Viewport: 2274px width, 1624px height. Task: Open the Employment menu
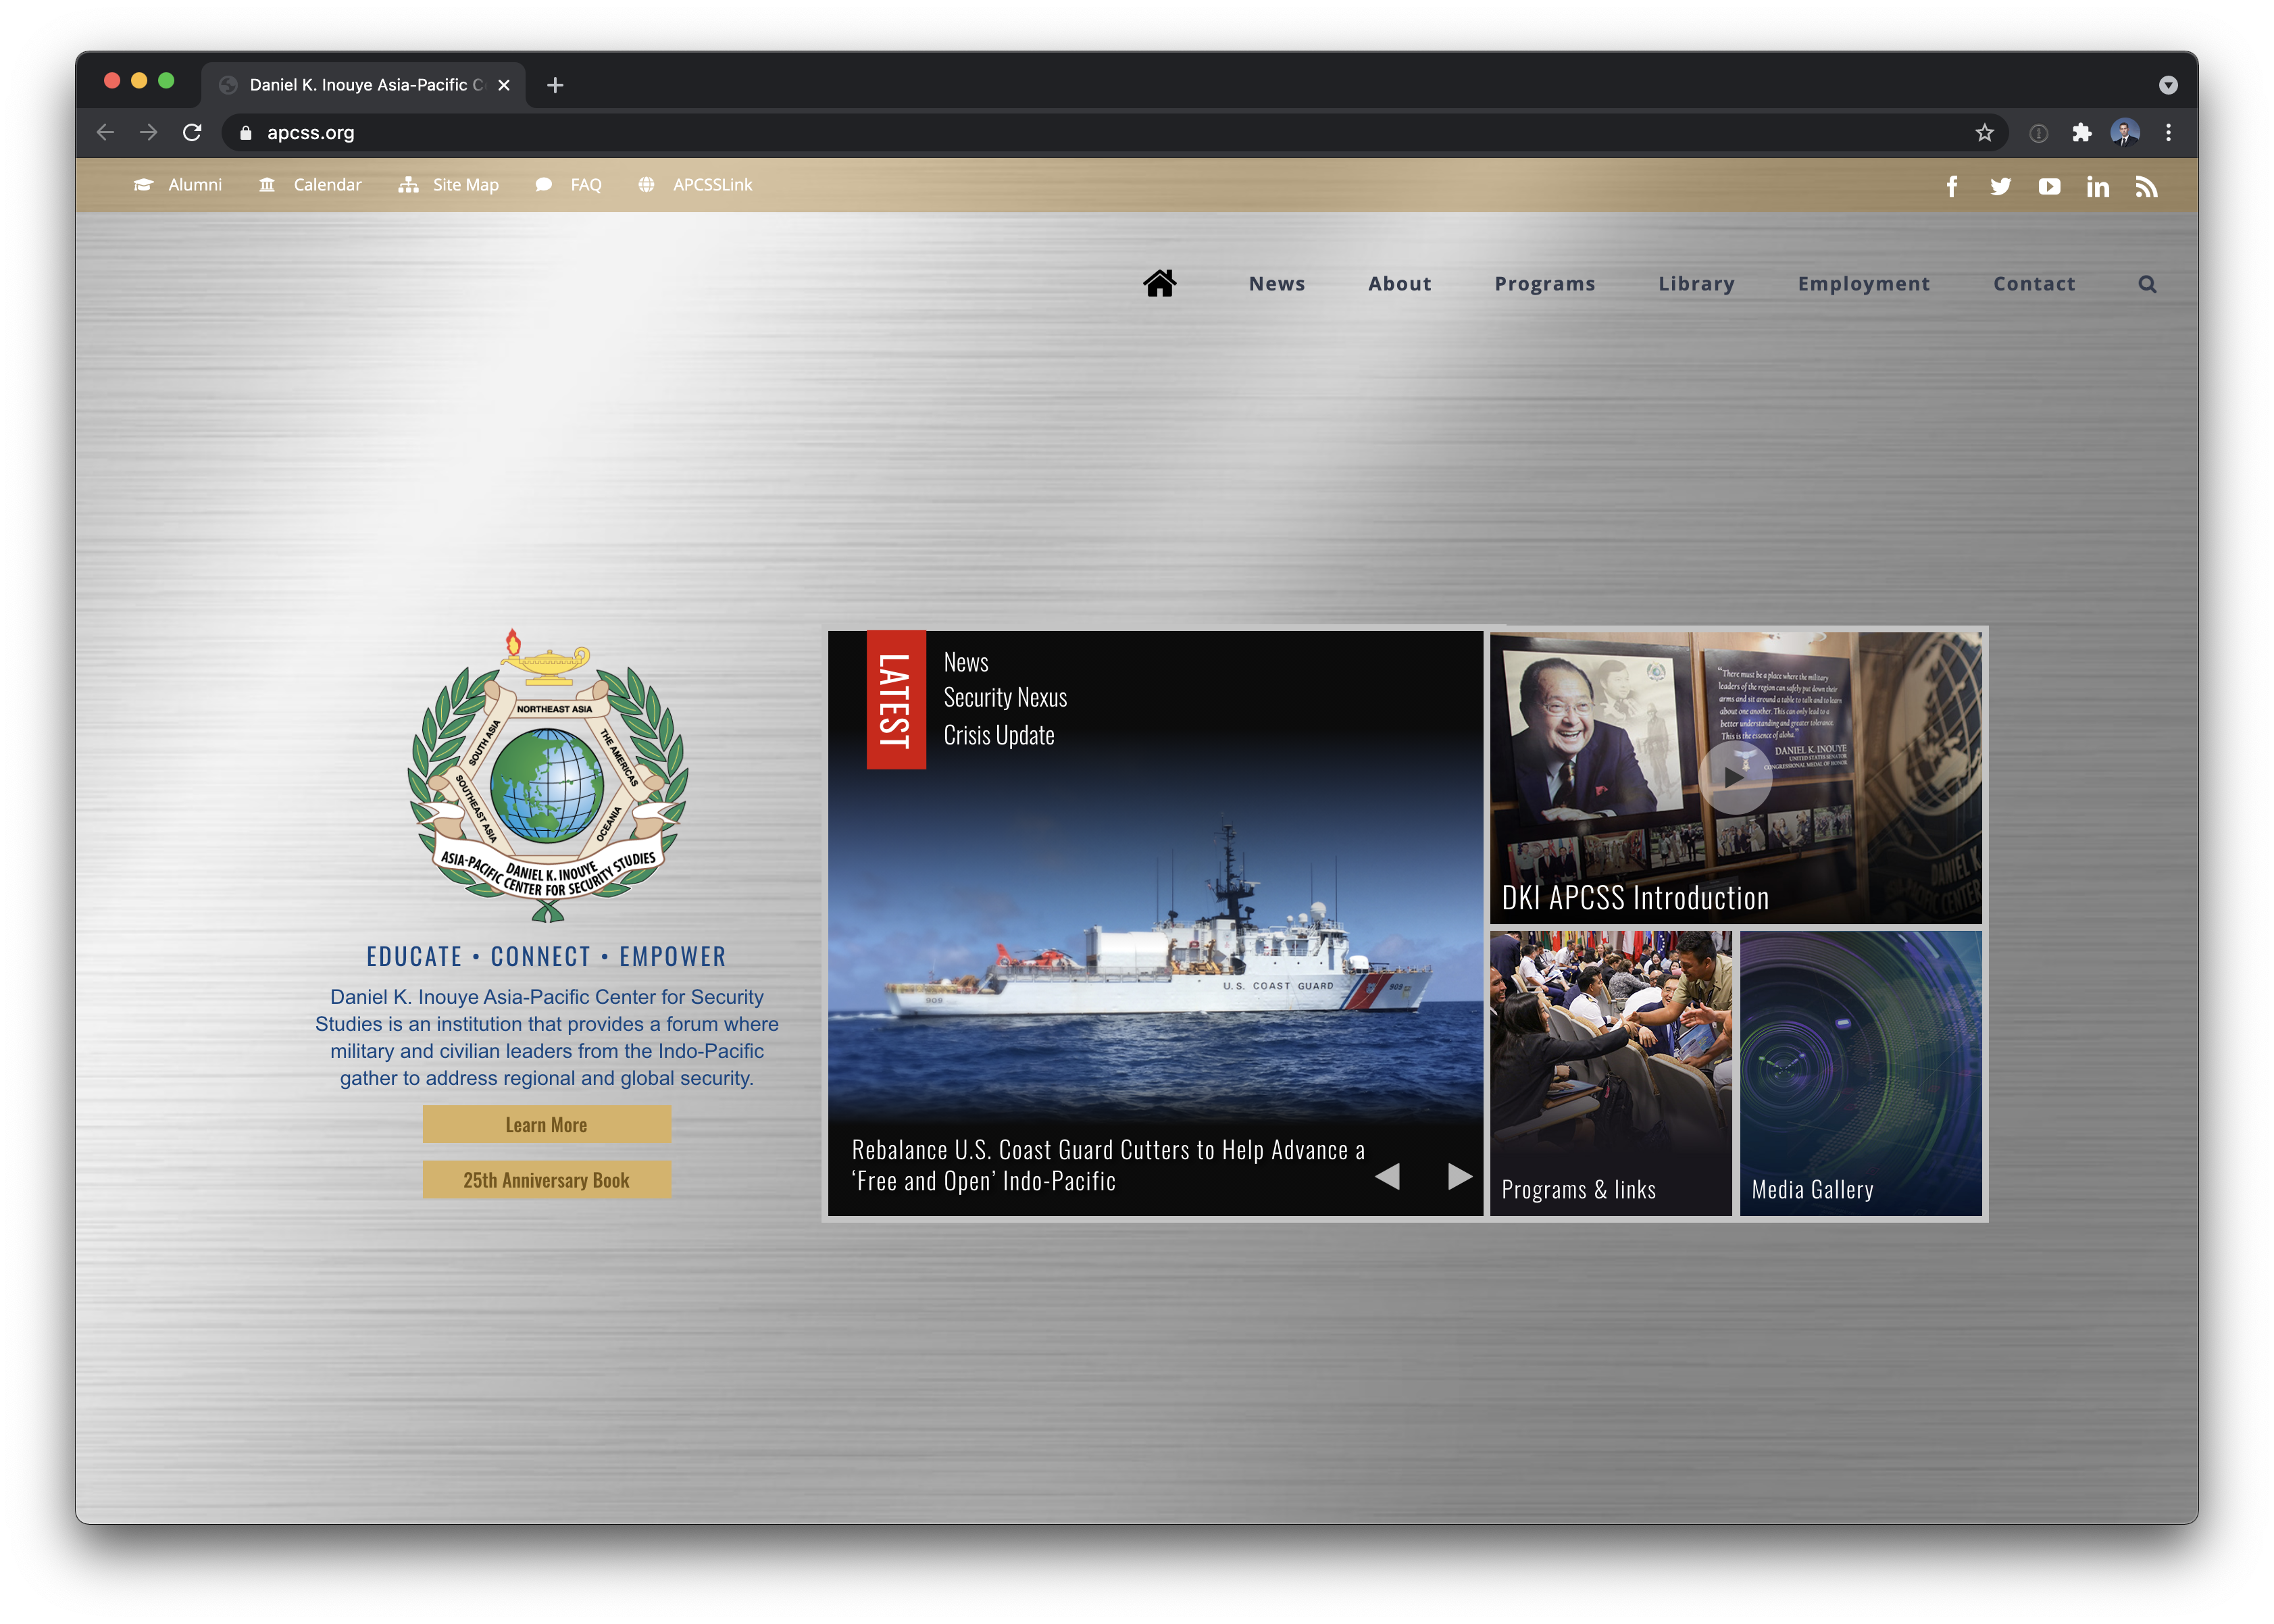1864,284
